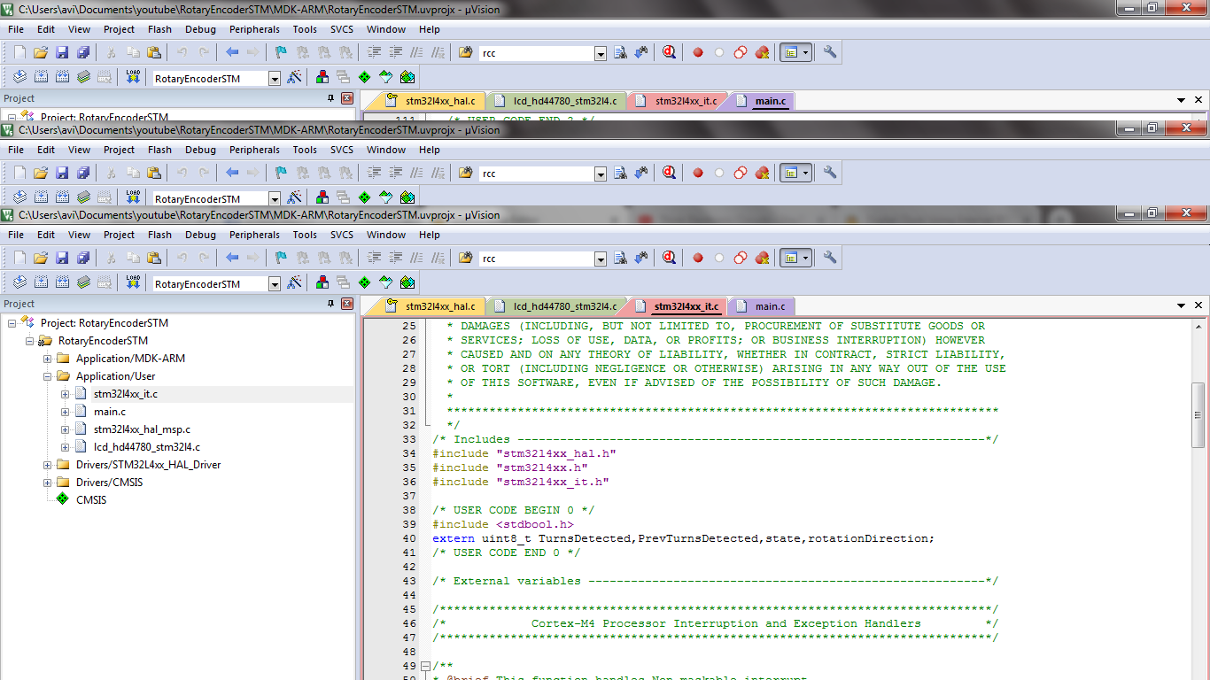Open Debug menu in middle window
This screenshot has width=1210, height=680.
coord(200,150)
